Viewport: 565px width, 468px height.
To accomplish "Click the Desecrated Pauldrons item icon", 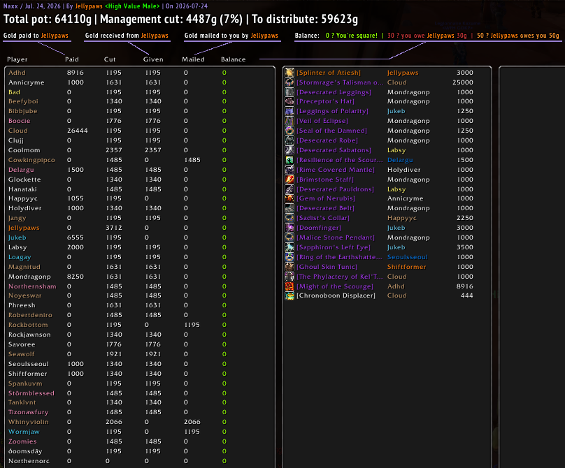I will pyautogui.click(x=289, y=189).
